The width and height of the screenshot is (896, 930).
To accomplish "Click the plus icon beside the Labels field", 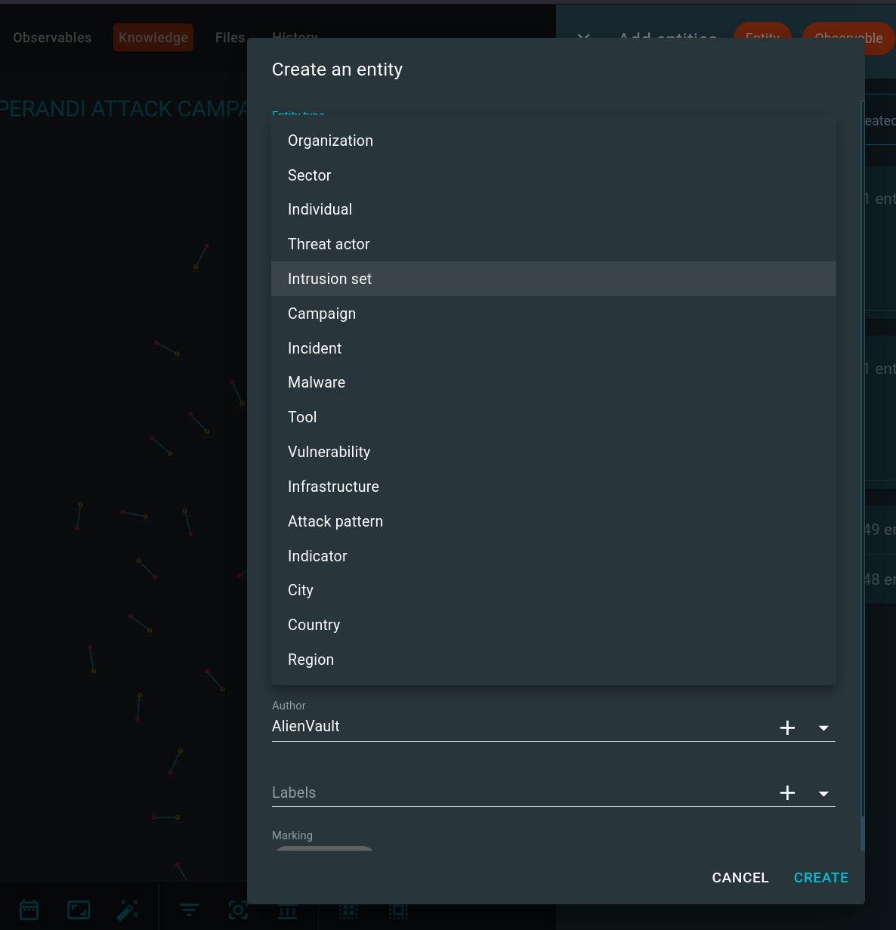I will coord(787,793).
